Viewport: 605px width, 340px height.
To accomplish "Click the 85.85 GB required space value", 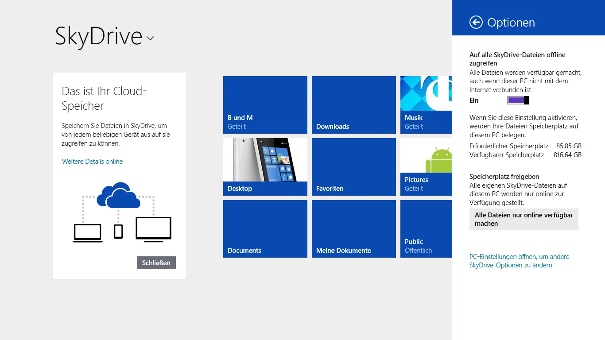I will (569, 146).
